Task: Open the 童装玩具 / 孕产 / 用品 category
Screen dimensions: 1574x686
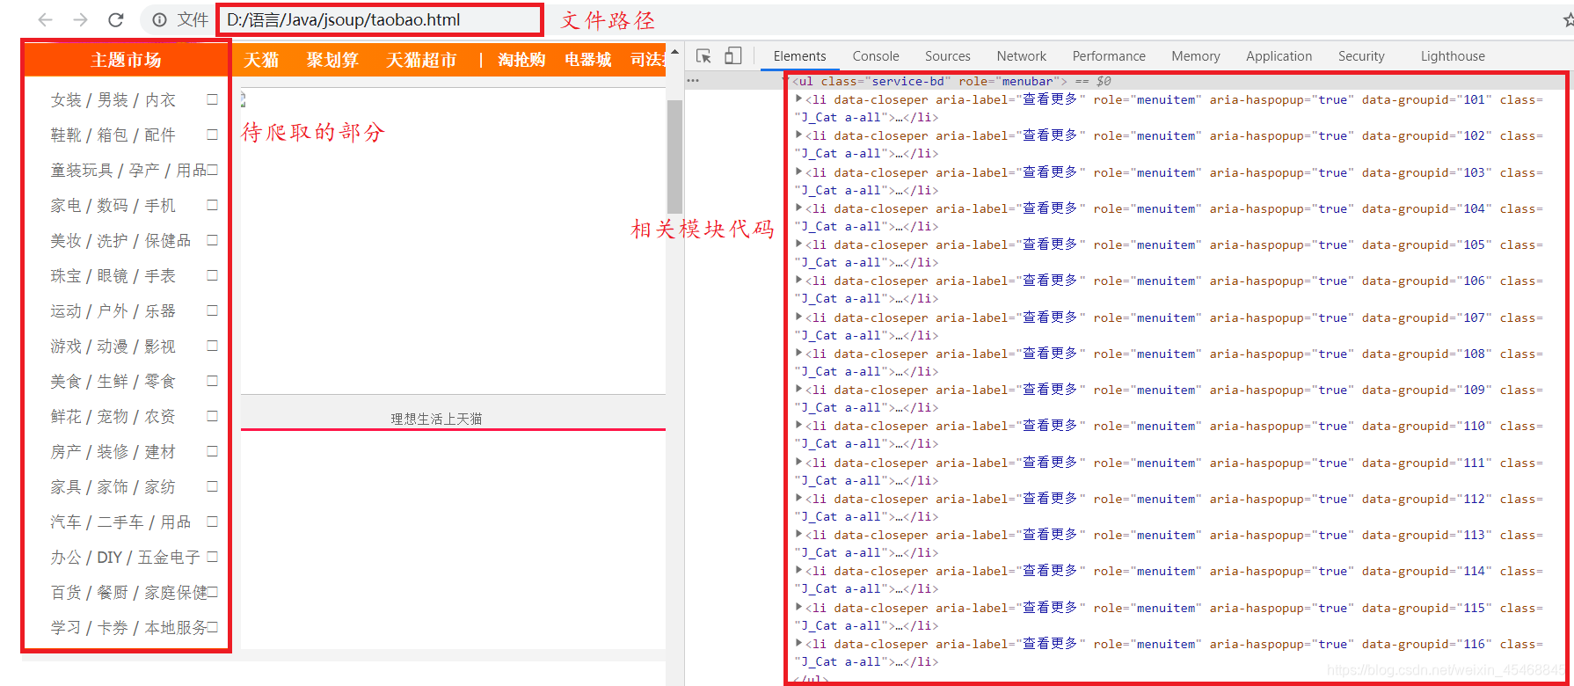Action: [x=128, y=171]
